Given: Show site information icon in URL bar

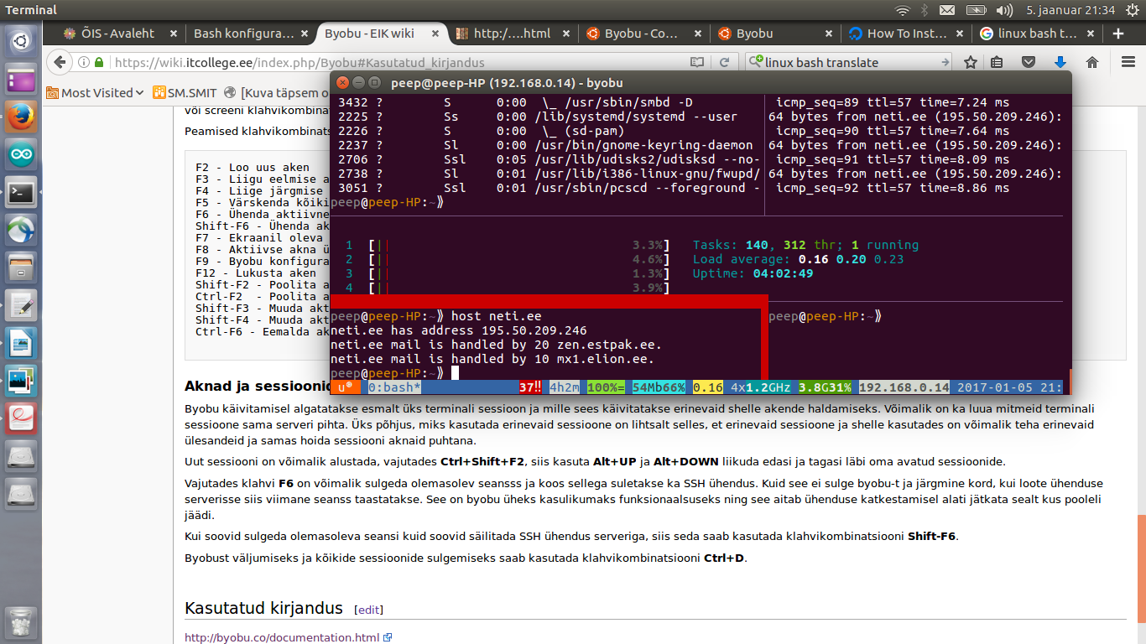Looking at the screenshot, I should coord(84,62).
